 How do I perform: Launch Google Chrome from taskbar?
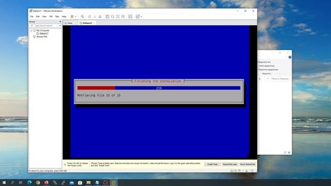tap(38, 182)
